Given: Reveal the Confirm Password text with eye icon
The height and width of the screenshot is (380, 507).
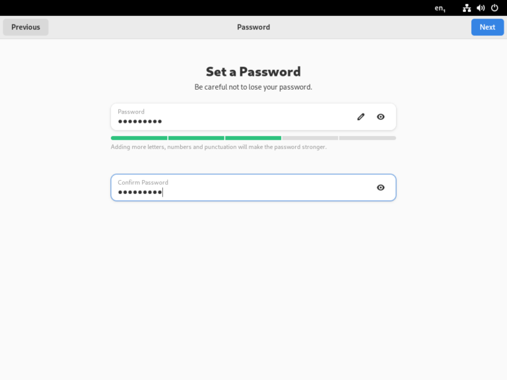Looking at the screenshot, I should (x=381, y=187).
